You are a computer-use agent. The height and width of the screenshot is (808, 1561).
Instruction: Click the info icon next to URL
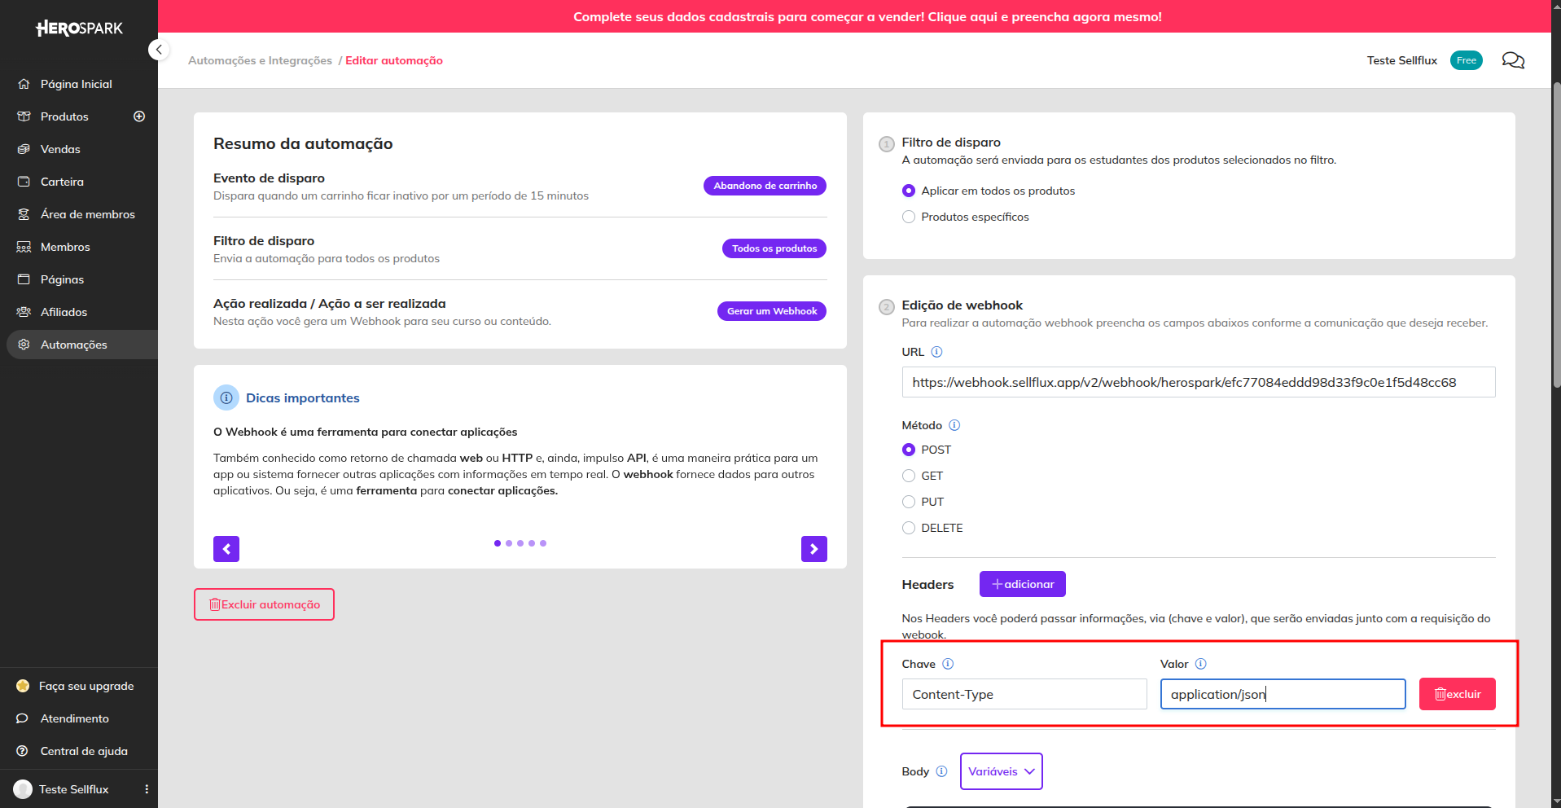pyautogui.click(x=936, y=352)
